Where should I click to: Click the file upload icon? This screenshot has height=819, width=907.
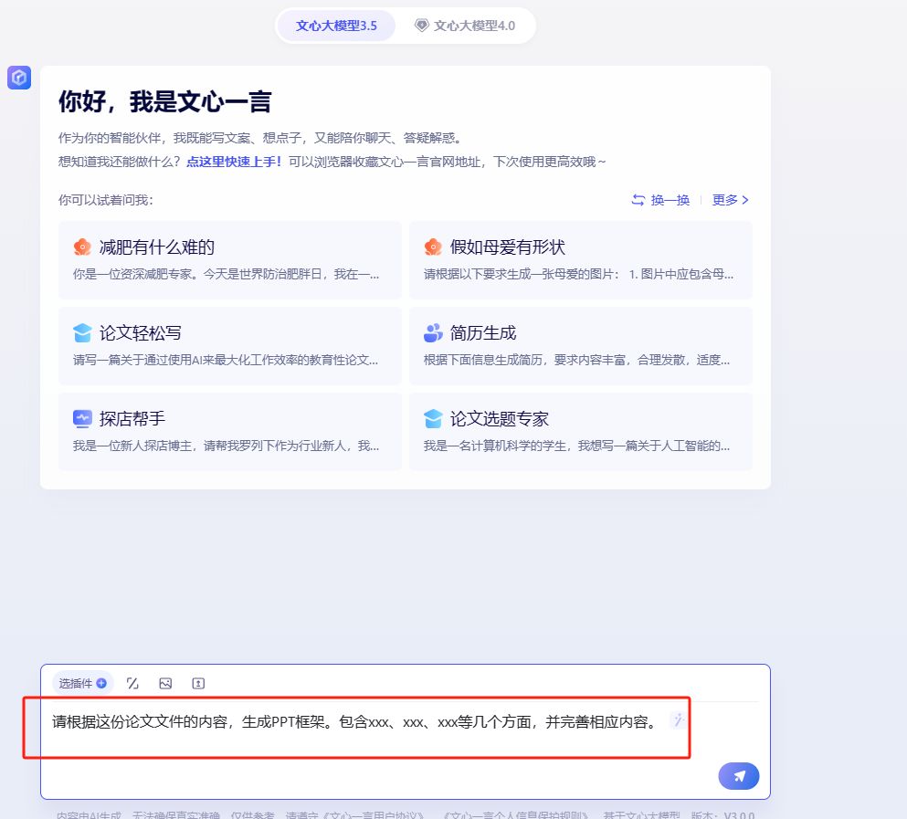(198, 684)
